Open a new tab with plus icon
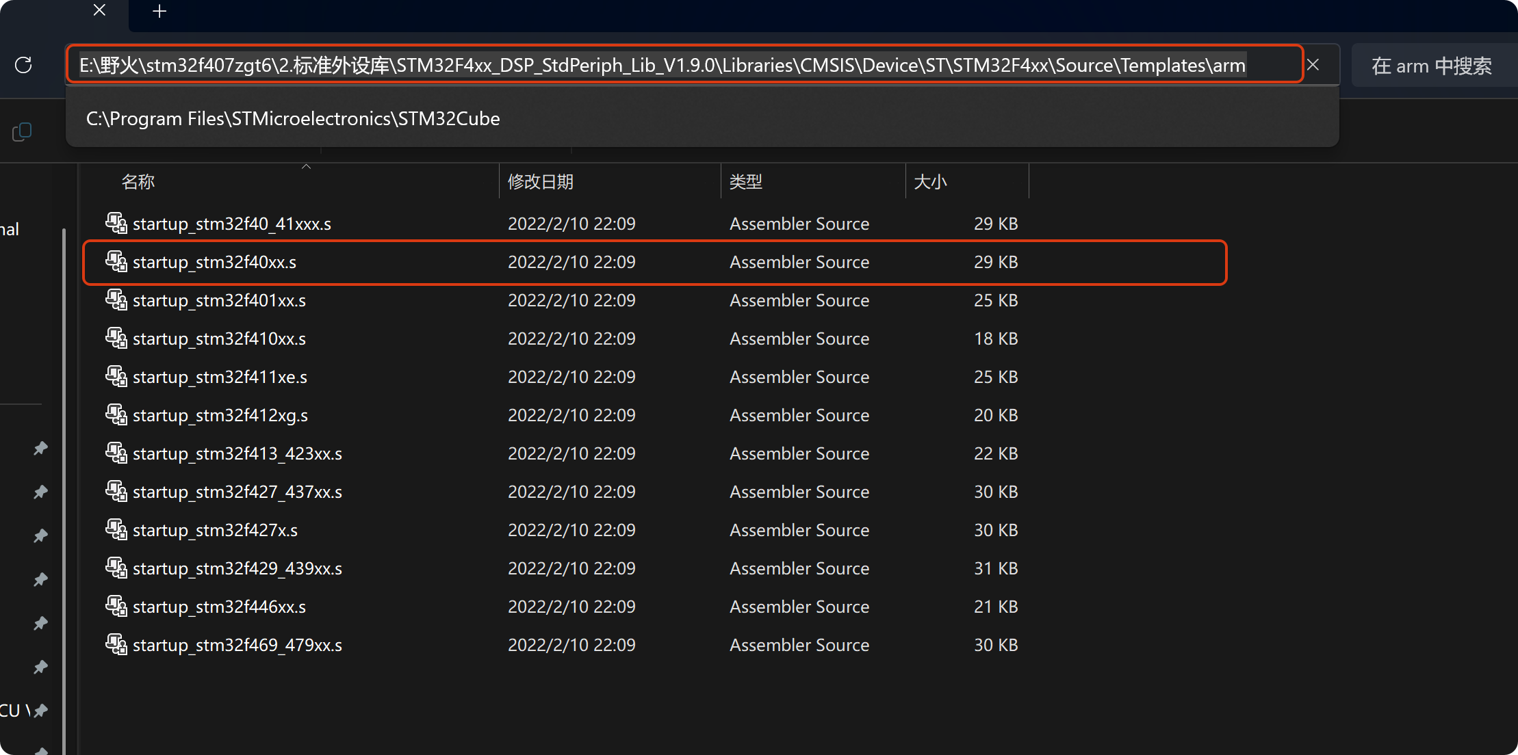 tap(159, 12)
